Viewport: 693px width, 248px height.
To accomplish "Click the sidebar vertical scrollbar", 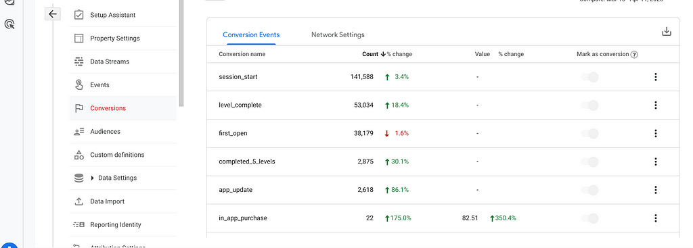I will coord(181,53).
